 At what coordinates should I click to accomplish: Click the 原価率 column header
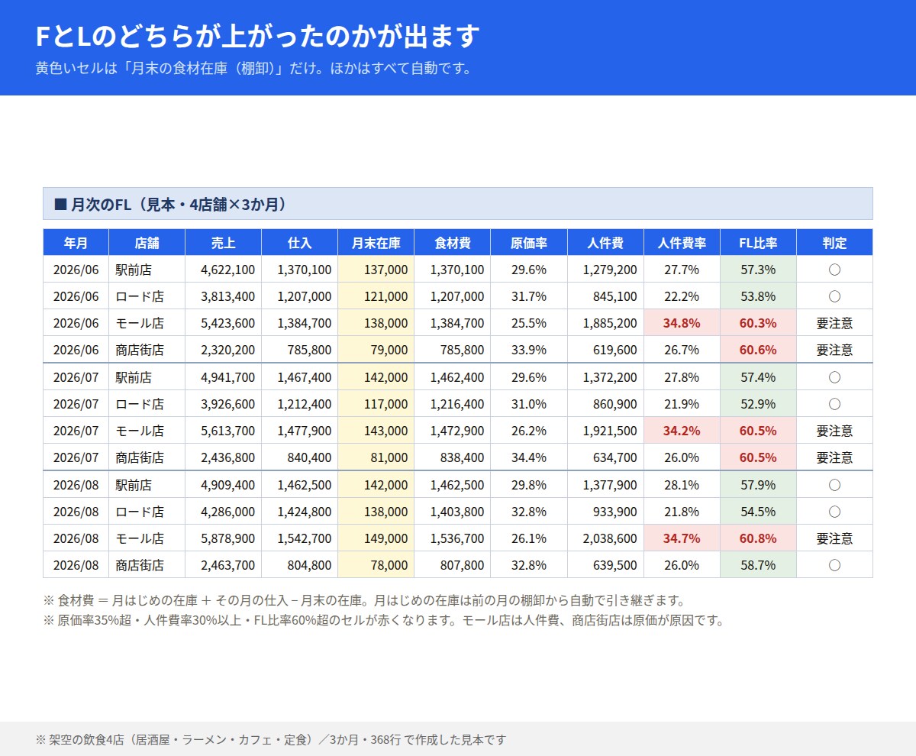pyautogui.click(x=529, y=243)
